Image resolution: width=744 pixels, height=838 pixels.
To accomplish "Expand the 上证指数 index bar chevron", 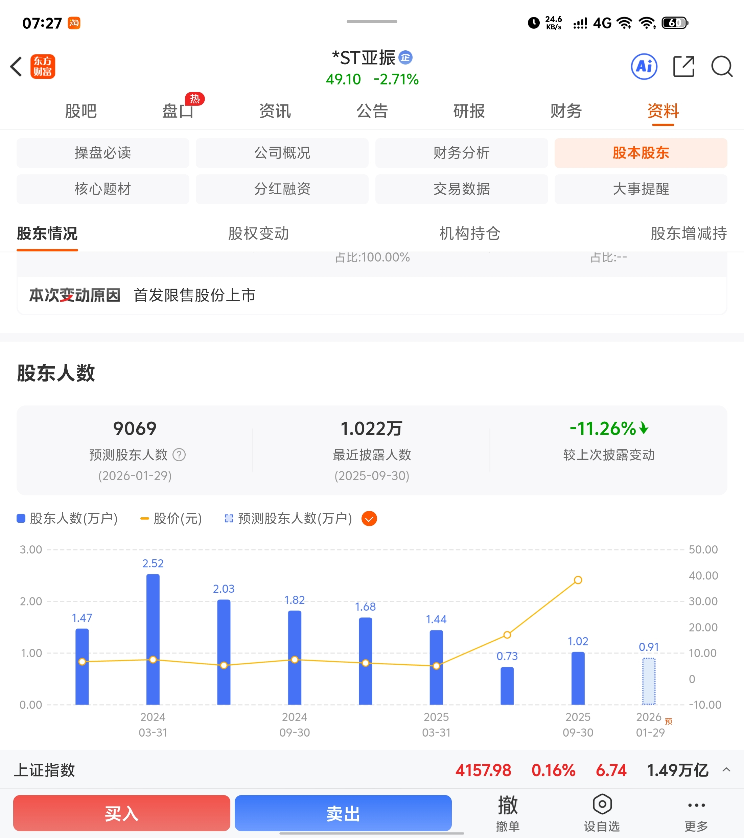I will [x=726, y=769].
